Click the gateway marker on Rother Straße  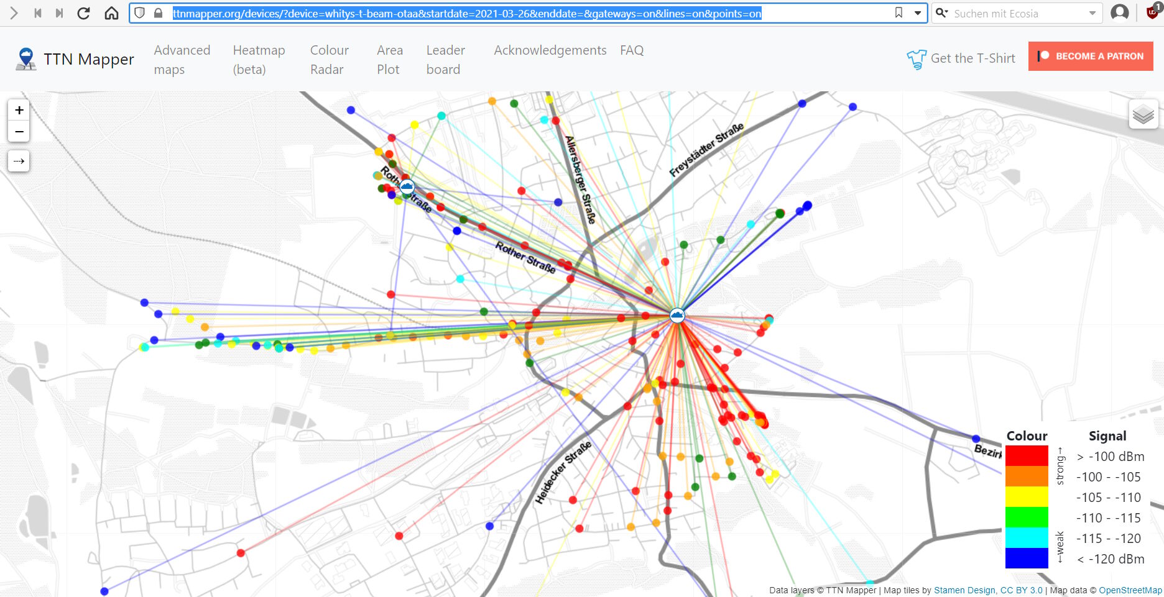pyautogui.click(x=407, y=186)
